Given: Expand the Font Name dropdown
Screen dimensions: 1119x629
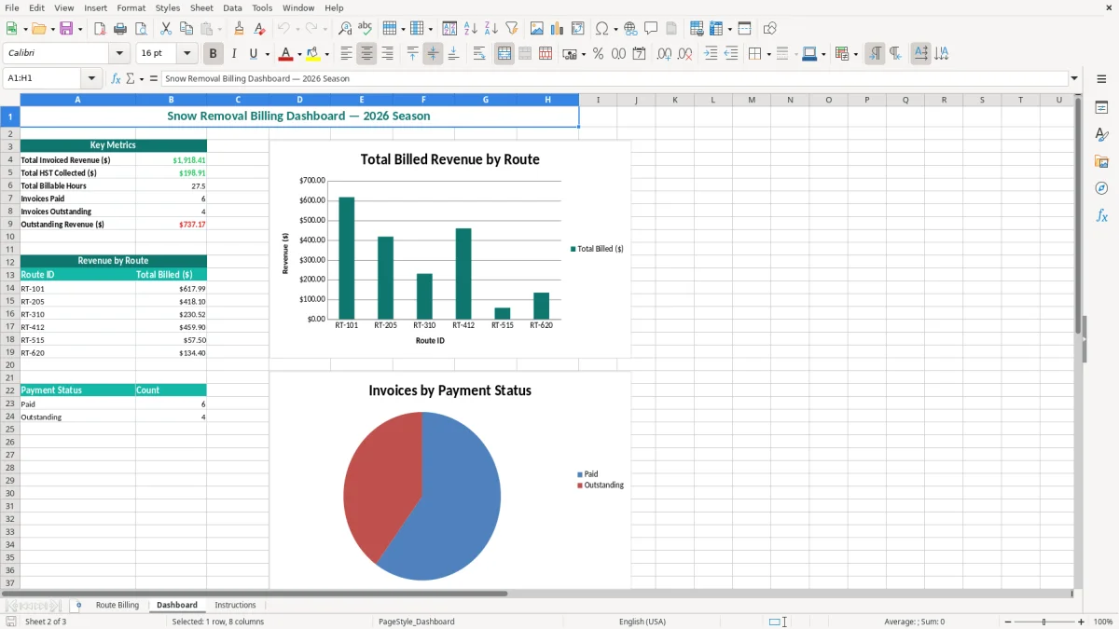Looking at the screenshot, I should pyautogui.click(x=119, y=54).
